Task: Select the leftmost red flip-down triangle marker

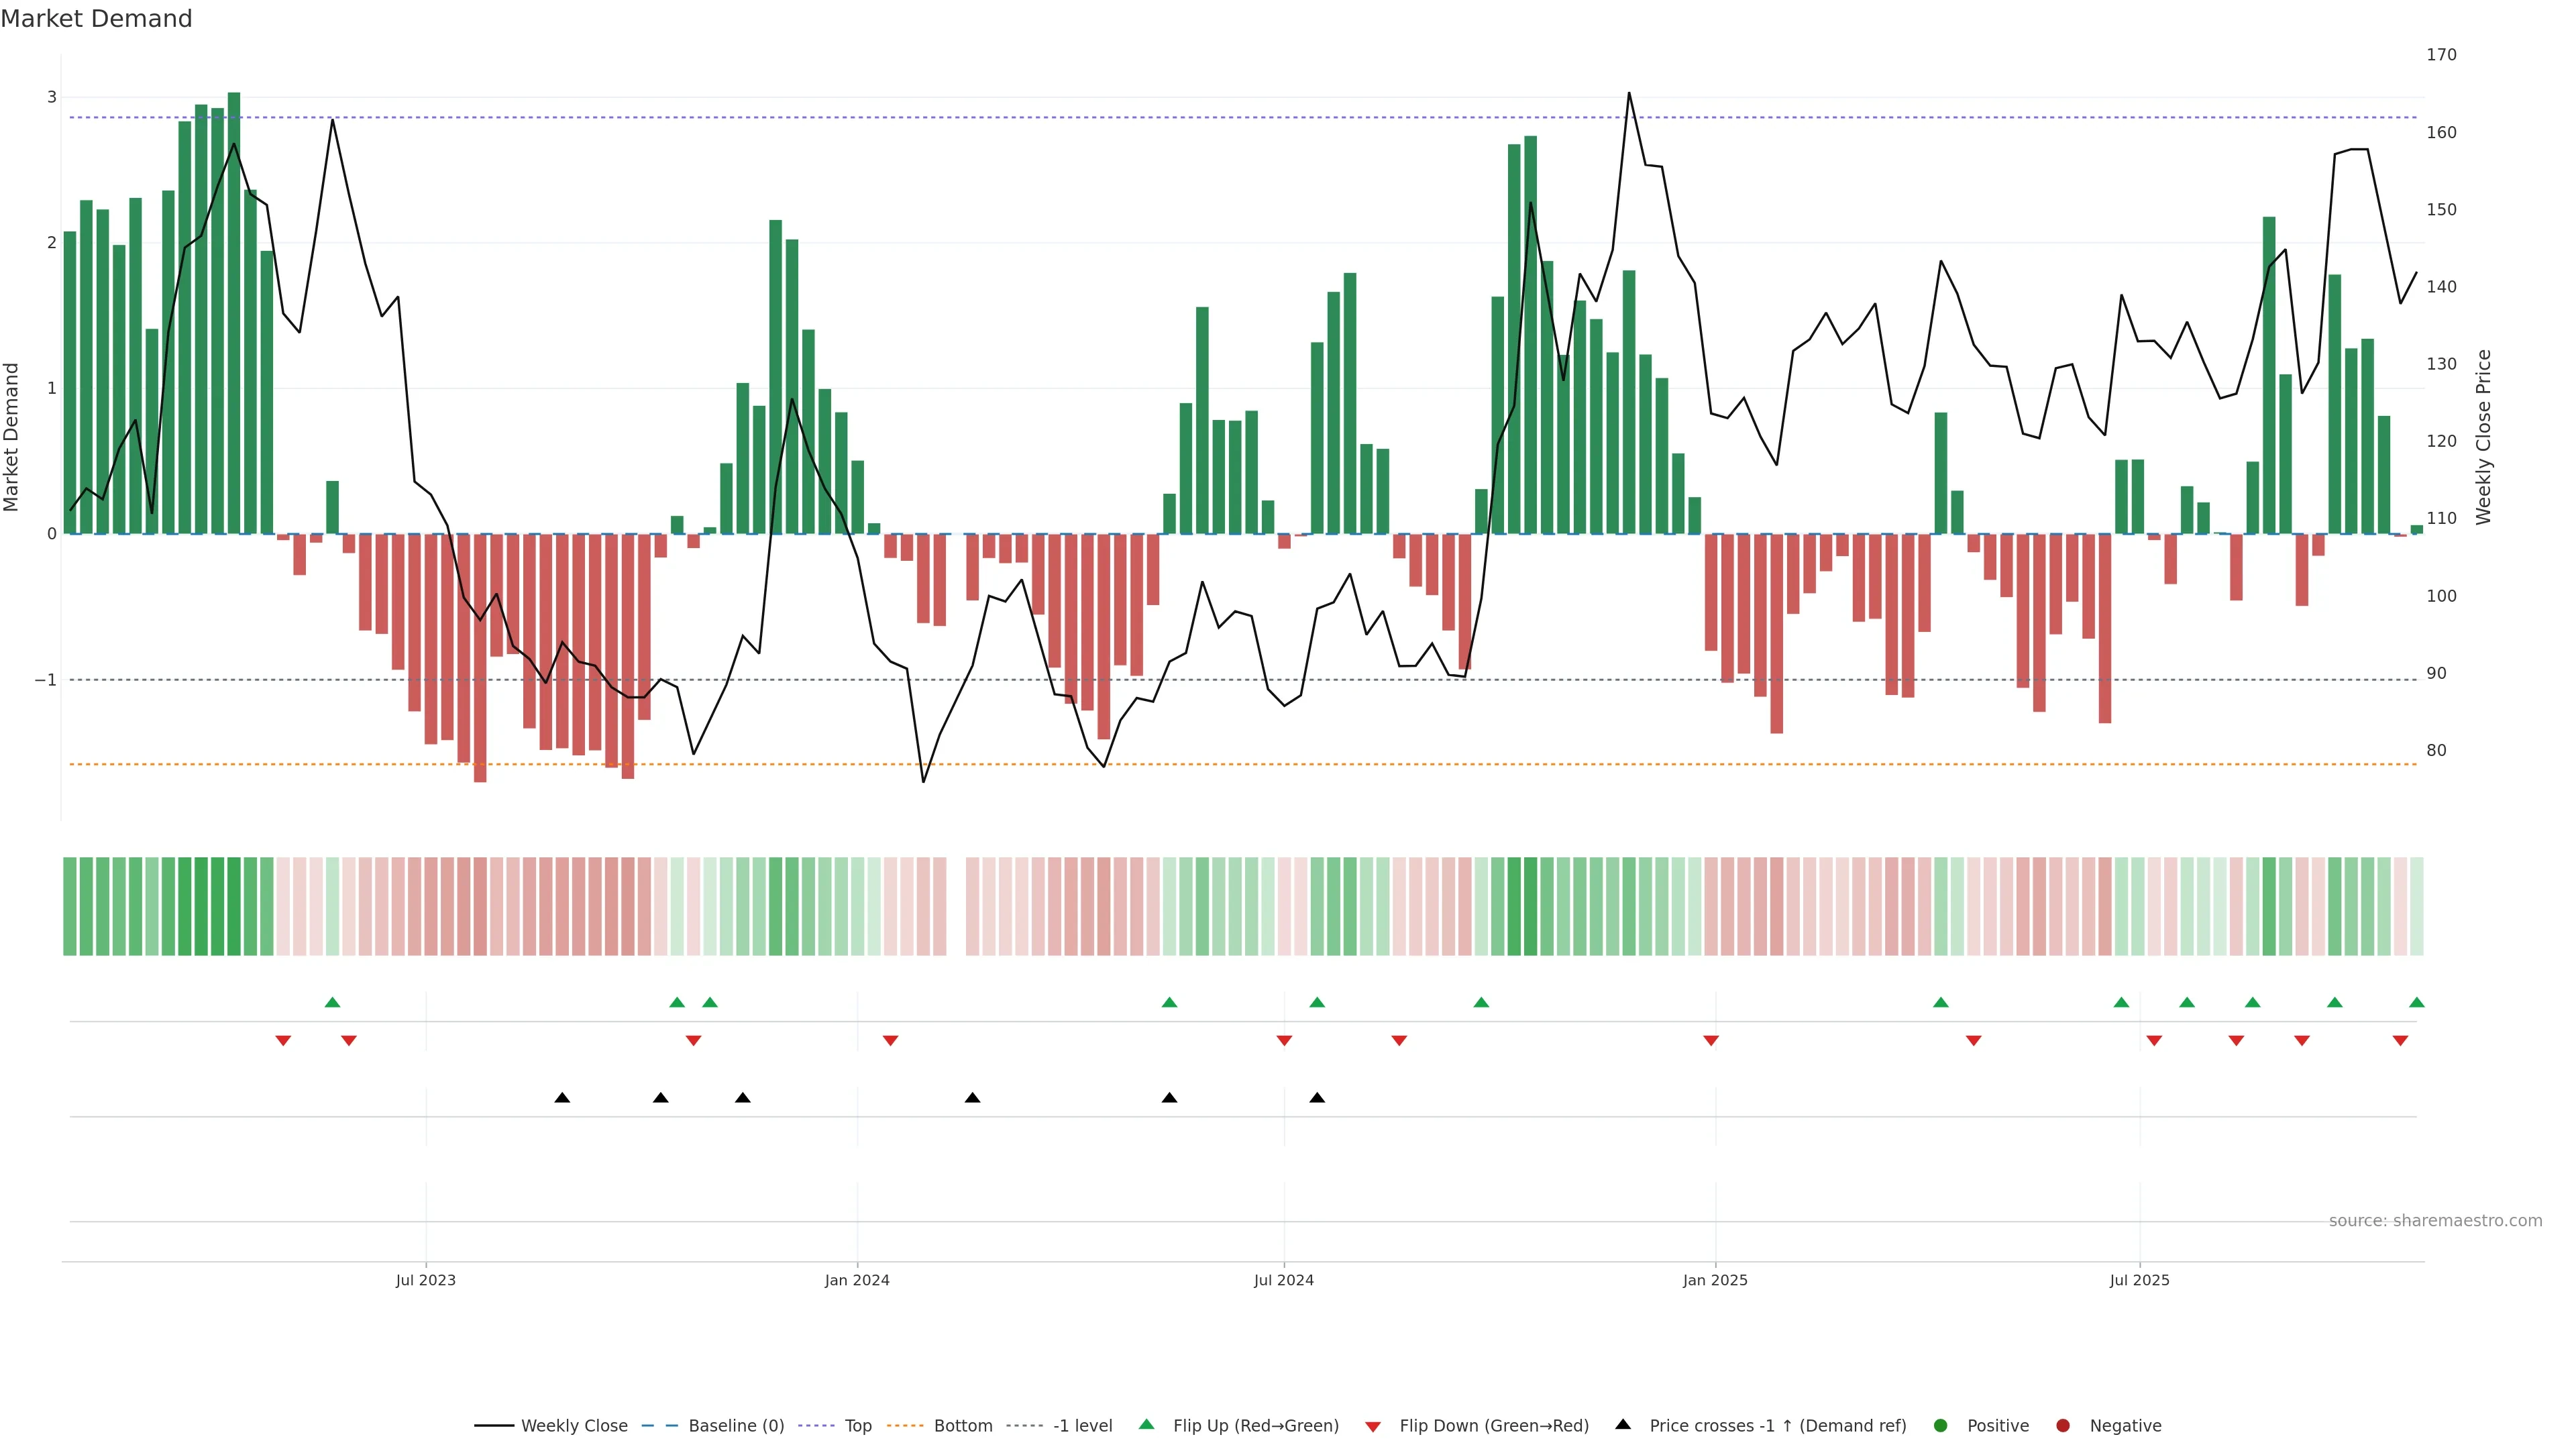Action: tap(283, 1041)
